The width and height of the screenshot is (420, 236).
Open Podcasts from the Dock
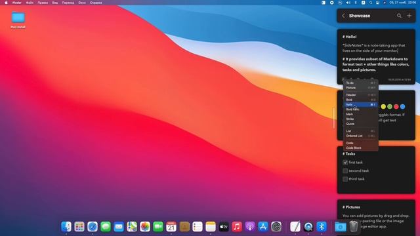point(250,227)
